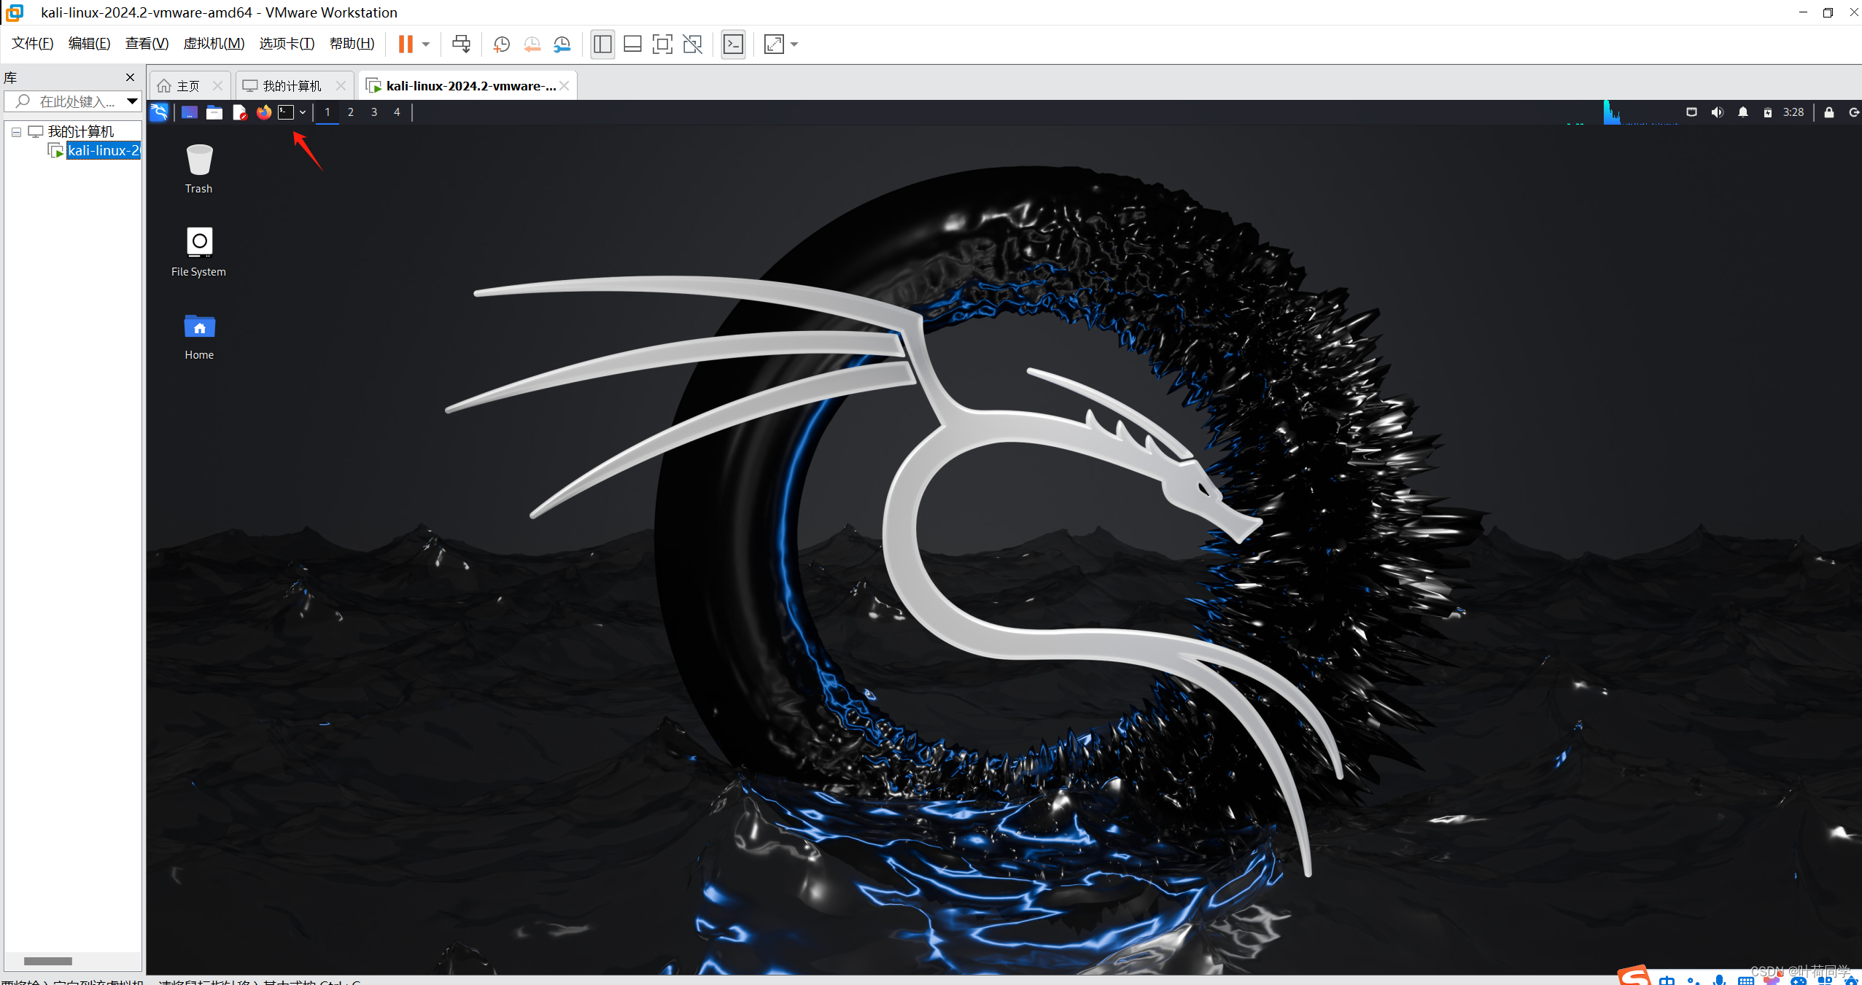Click the Unity mode toolbar icon
The width and height of the screenshot is (1862, 985).
point(693,44)
